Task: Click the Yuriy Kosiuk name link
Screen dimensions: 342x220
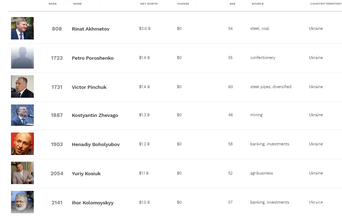Action: [86, 174]
